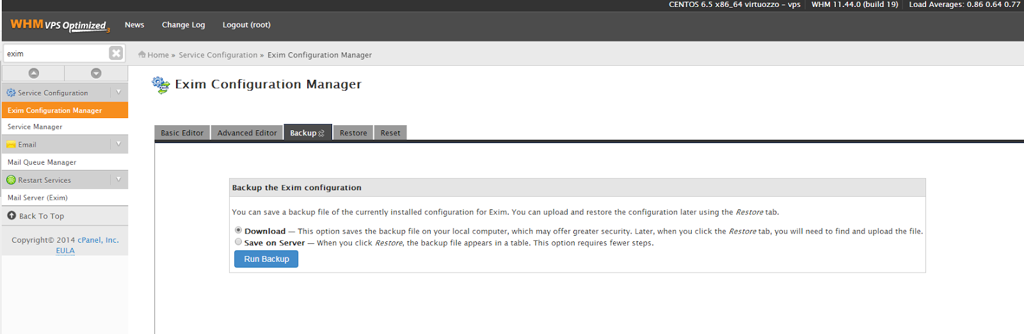The width and height of the screenshot is (1024, 334).
Task: Open Exim Configuration Manager in sidebar
Action: (65, 110)
